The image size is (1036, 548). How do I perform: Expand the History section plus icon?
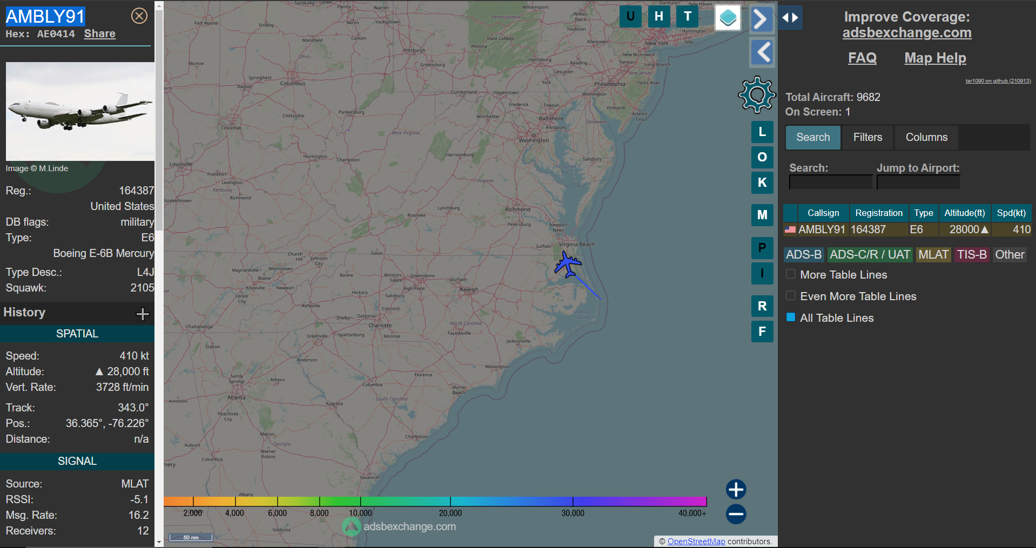tap(143, 314)
